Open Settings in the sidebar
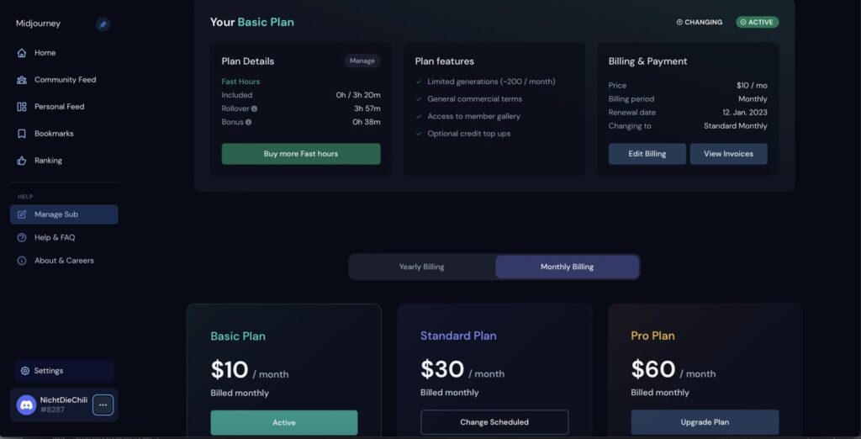This screenshot has height=439, width=861. click(x=64, y=371)
